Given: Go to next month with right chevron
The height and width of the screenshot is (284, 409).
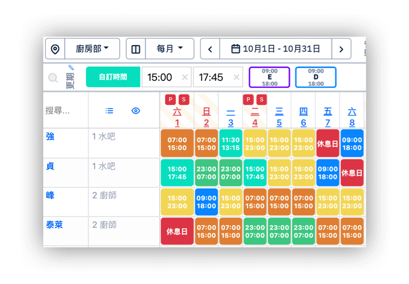Looking at the screenshot, I should point(341,49).
